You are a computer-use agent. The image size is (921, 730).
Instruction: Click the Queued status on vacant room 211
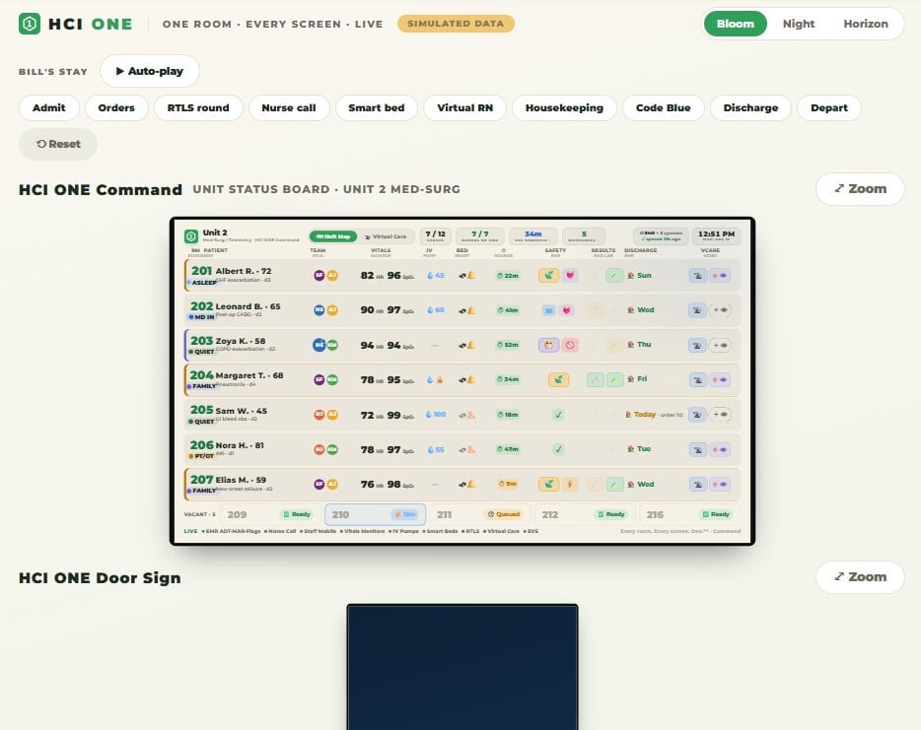(503, 514)
